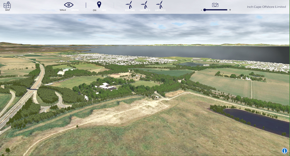
Task: Click the plus sign by the slider
Action: point(230,10)
